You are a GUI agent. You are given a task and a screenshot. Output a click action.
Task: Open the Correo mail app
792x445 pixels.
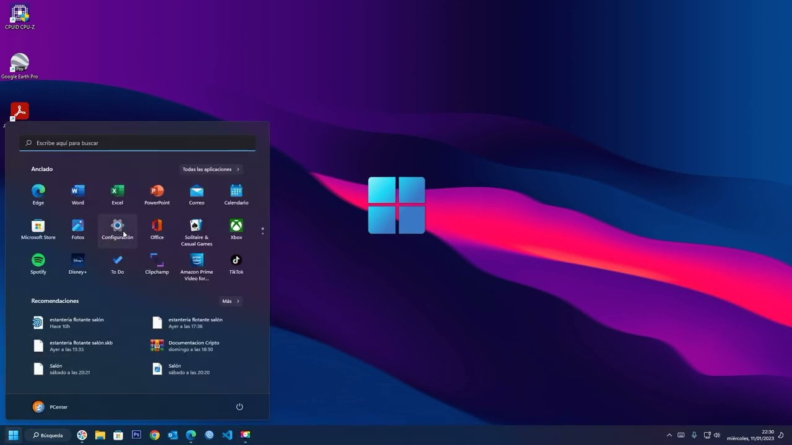point(197,194)
